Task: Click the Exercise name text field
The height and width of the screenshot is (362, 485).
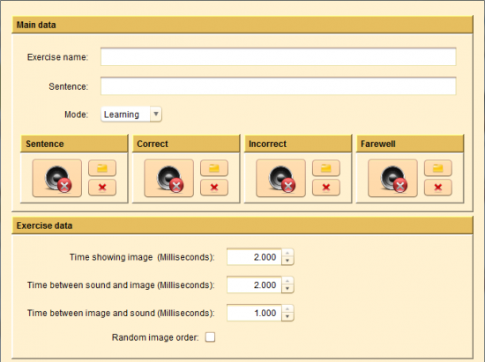Action: tap(279, 57)
